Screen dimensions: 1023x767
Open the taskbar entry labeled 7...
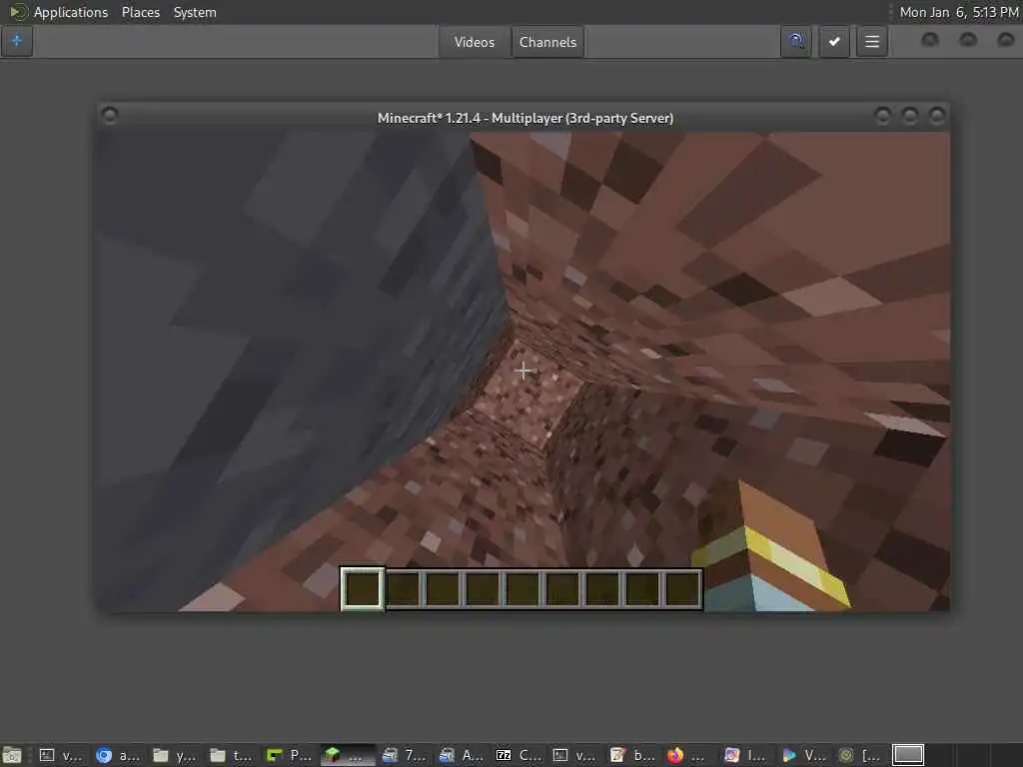(x=405, y=755)
